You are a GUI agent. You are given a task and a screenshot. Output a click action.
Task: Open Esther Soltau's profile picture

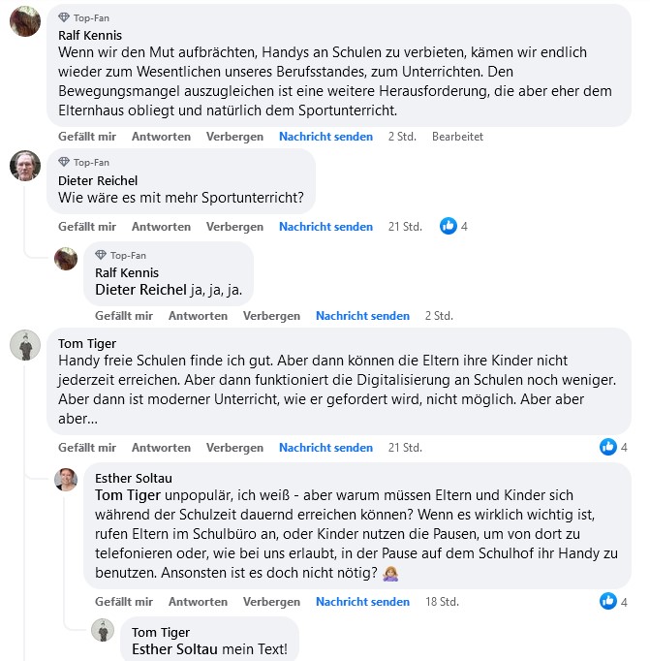tap(66, 479)
